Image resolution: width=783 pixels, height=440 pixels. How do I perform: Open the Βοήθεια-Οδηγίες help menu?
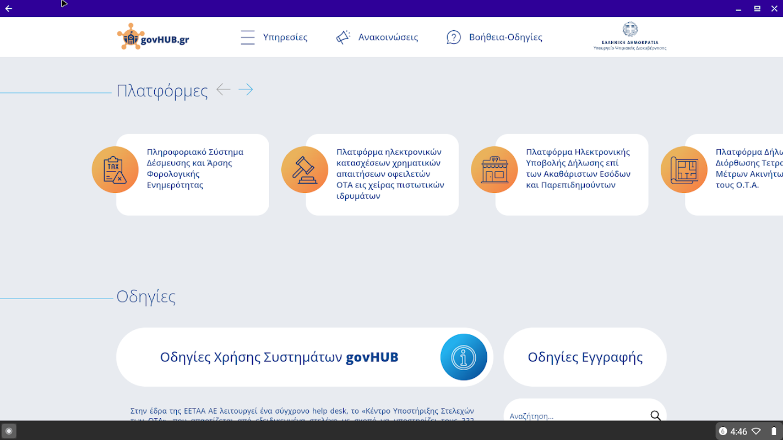[494, 37]
